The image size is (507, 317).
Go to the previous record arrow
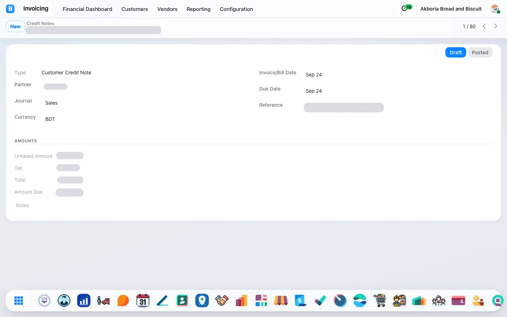click(x=484, y=26)
